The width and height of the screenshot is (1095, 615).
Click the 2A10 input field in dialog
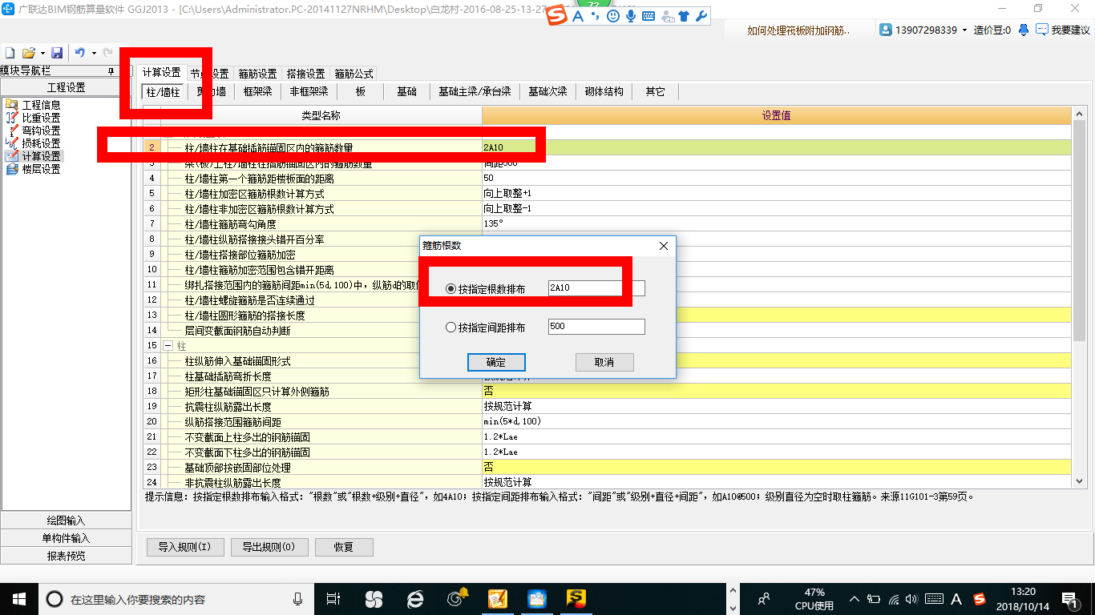pos(596,288)
